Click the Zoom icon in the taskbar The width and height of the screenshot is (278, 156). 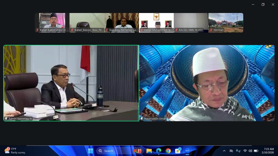tap(187, 151)
